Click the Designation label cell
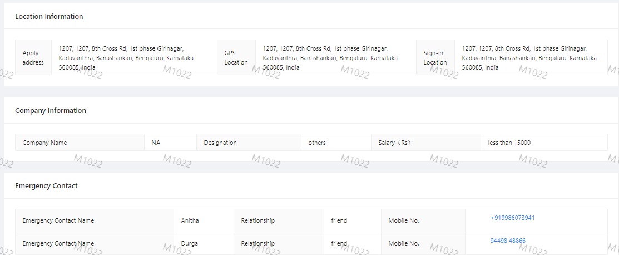Viewport: 619px width, 255px height. click(x=220, y=143)
